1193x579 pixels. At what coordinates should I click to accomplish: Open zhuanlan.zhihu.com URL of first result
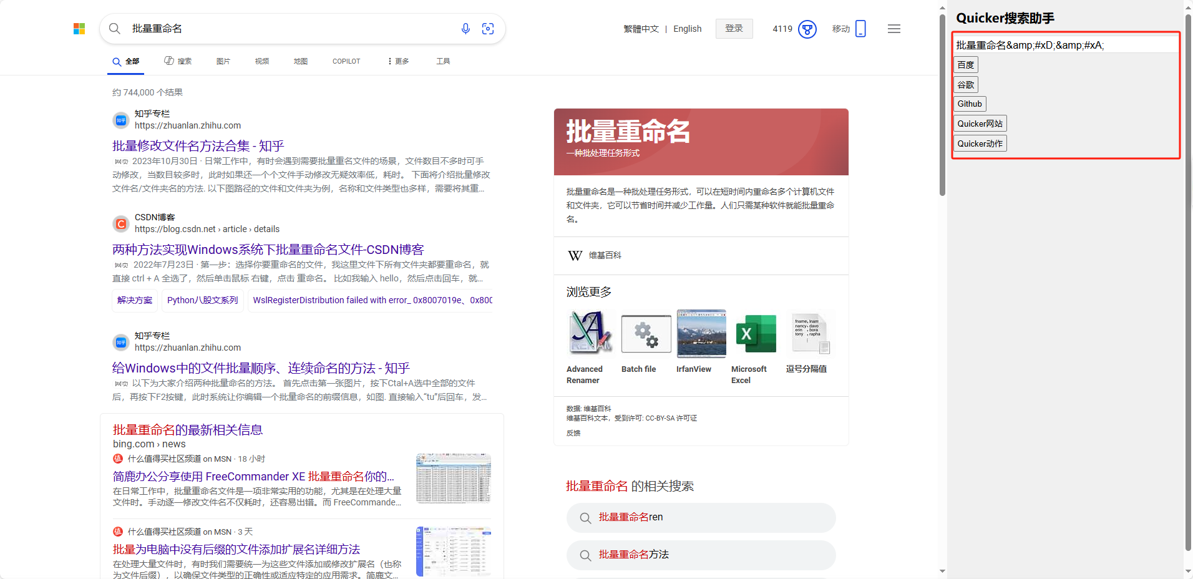pos(188,125)
